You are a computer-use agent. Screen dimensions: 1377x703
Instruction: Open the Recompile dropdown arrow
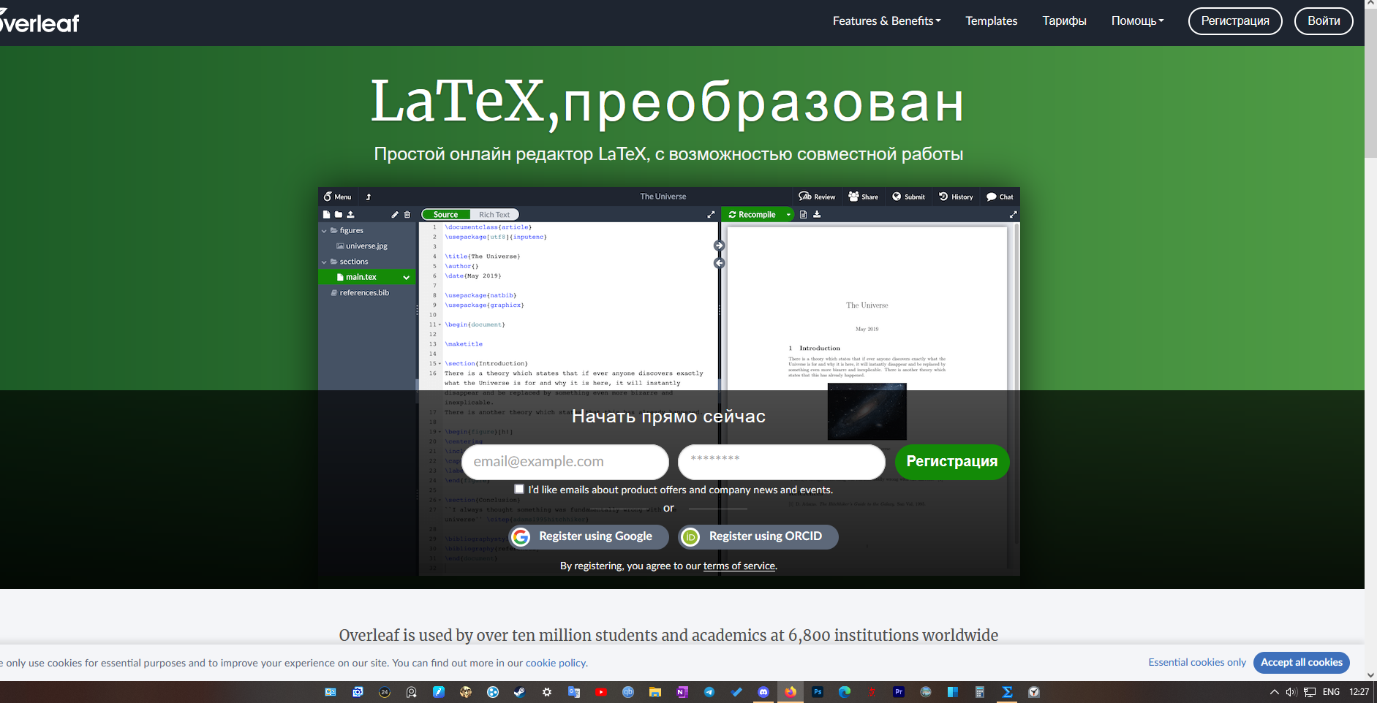(788, 215)
